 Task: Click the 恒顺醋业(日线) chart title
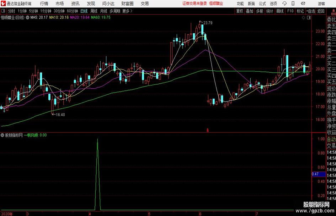(13, 17)
